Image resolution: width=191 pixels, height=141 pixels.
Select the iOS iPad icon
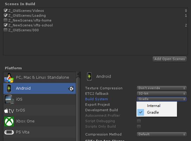(x=9, y=99)
